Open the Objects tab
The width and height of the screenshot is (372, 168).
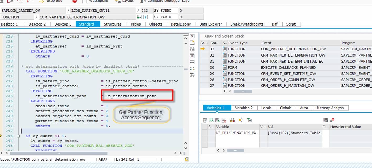pyautogui.click(x=156, y=24)
